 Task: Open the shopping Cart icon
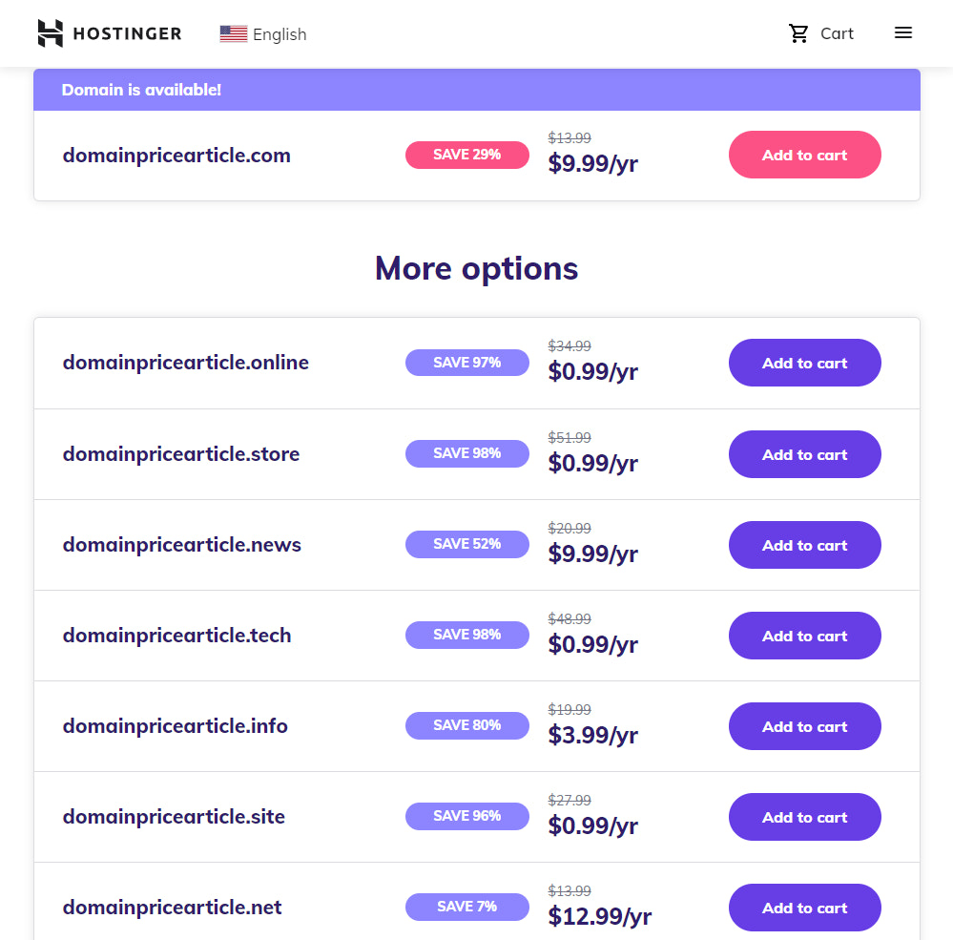point(799,32)
